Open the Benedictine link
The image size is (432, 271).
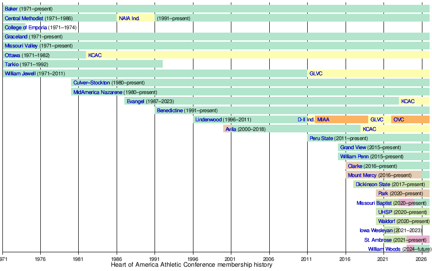point(170,110)
